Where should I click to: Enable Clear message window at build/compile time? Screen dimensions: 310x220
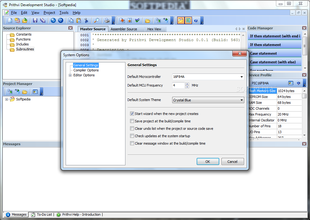pos(132,143)
